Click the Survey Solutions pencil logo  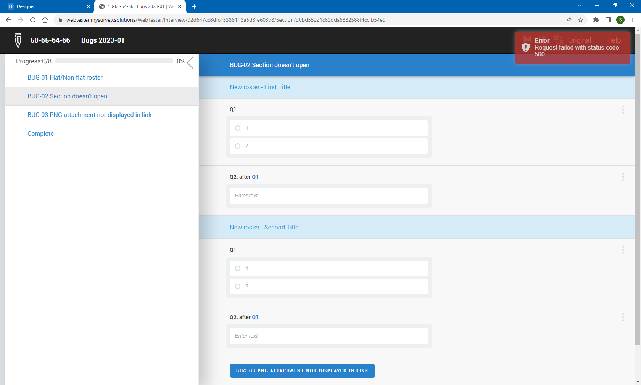[18, 40]
